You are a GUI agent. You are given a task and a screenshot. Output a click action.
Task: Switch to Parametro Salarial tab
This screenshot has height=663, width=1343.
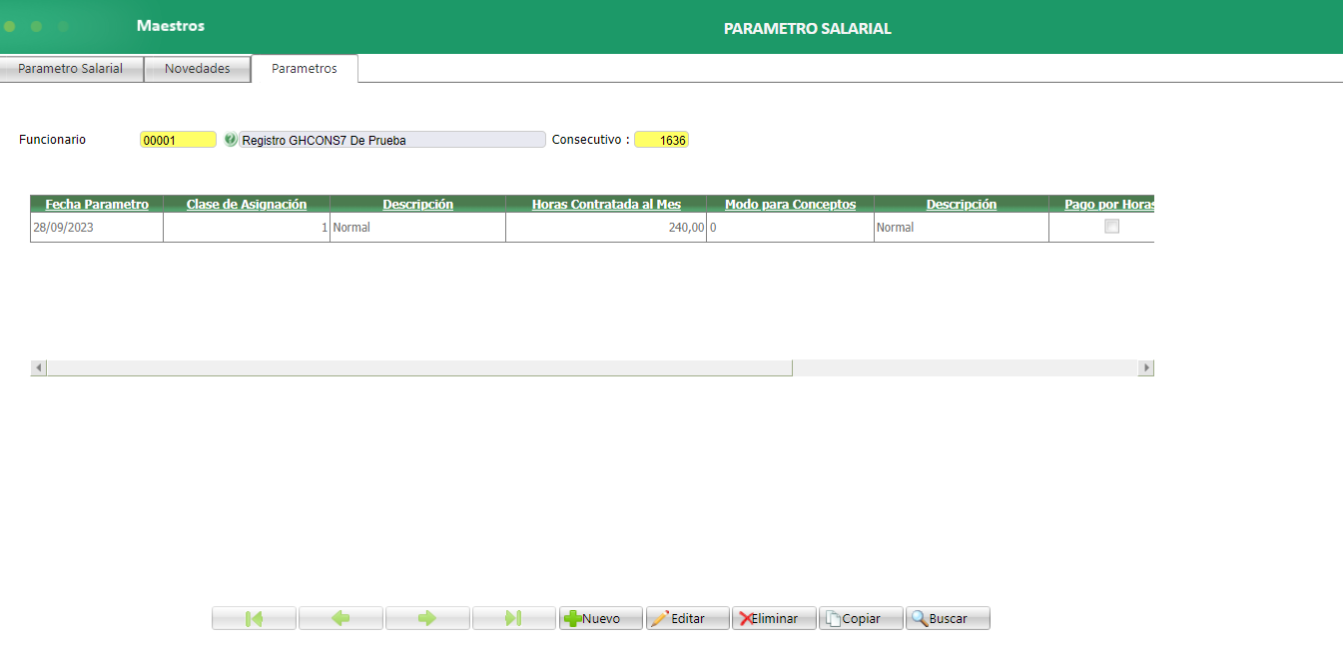click(71, 69)
